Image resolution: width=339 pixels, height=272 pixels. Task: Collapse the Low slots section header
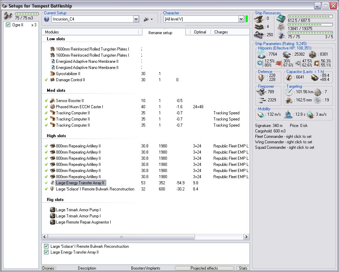[56, 39]
